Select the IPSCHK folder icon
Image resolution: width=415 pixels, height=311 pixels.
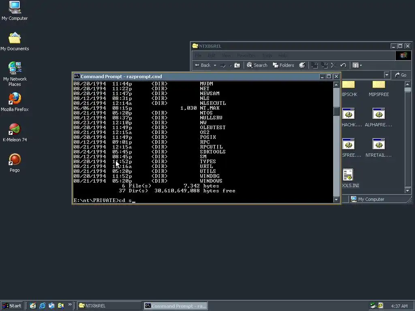click(349, 89)
